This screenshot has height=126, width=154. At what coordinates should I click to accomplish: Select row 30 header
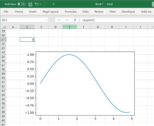click(3, 78)
